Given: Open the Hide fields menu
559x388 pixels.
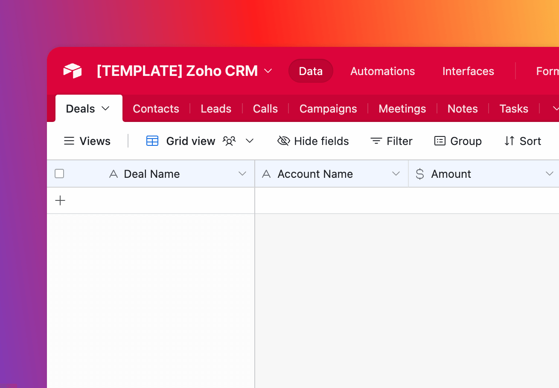Looking at the screenshot, I should point(313,141).
